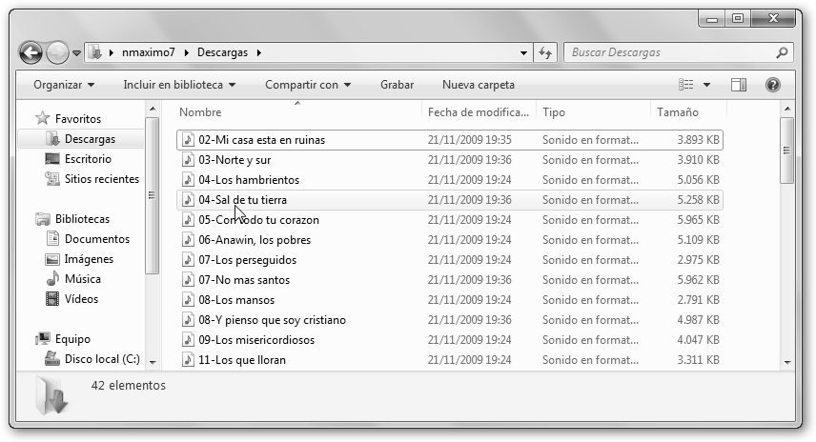Open Disco local (C:) drive
This screenshot has height=442, width=816.
click(x=101, y=359)
